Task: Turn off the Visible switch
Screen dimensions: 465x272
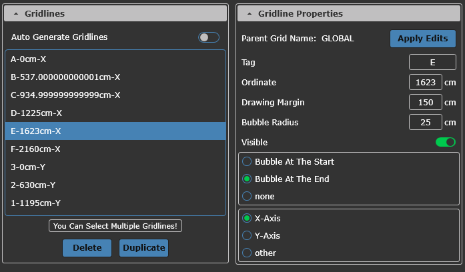Action: tap(445, 142)
